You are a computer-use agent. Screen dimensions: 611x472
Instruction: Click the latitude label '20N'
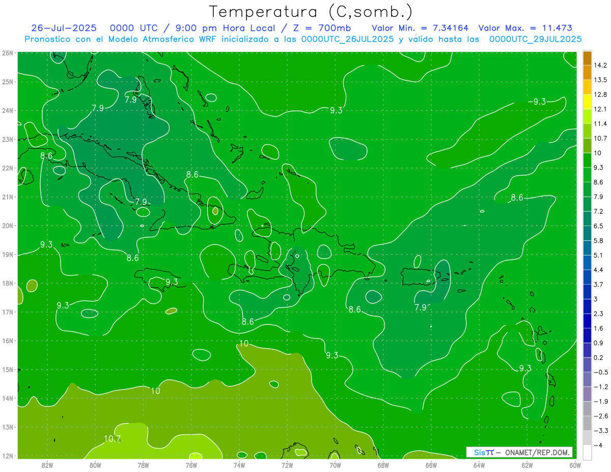[x=7, y=226]
